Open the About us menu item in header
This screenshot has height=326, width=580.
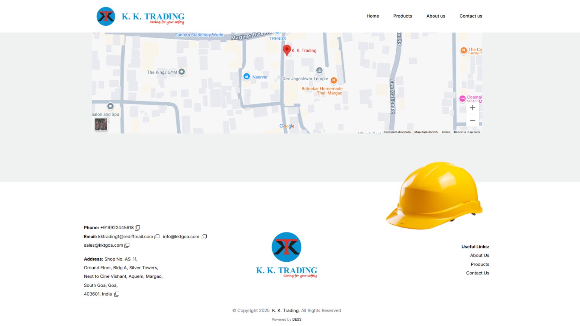(436, 16)
